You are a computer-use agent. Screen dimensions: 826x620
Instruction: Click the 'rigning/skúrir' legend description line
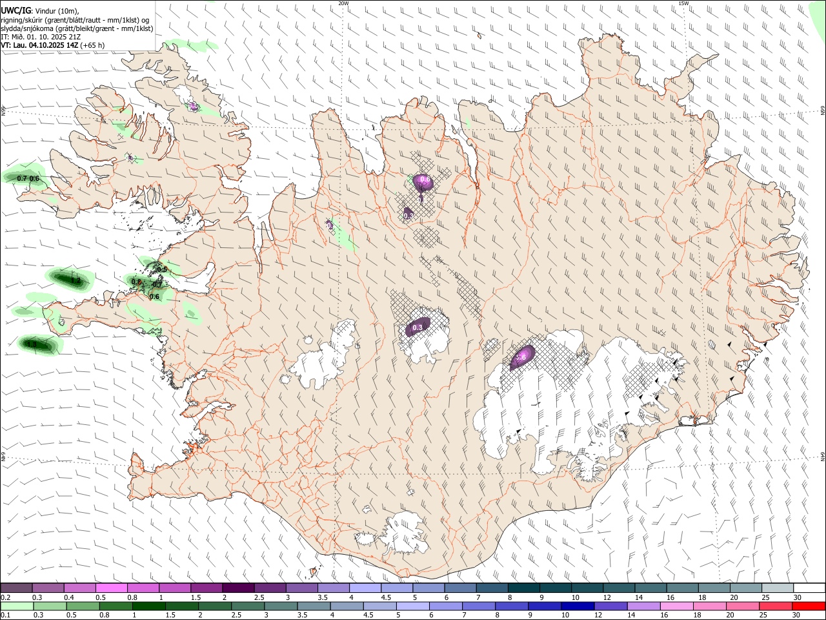[x=75, y=20]
